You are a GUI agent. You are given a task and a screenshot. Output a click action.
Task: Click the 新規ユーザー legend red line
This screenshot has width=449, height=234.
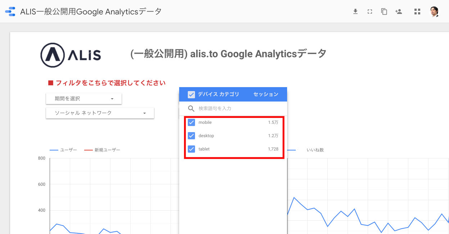click(88, 150)
